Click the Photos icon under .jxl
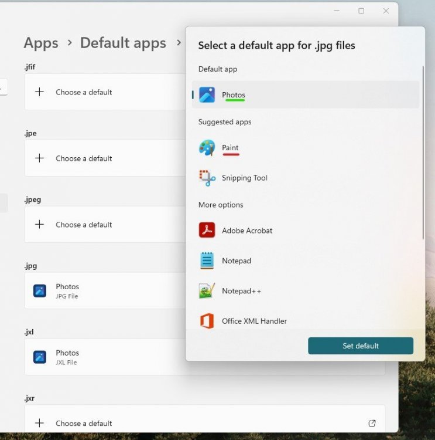This screenshot has height=440, width=435. tap(40, 357)
